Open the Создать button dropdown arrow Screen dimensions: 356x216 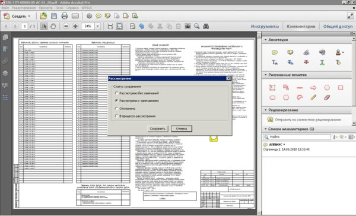[29, 17]
